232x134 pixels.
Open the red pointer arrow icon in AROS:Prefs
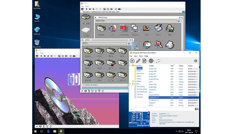point(158,45)
